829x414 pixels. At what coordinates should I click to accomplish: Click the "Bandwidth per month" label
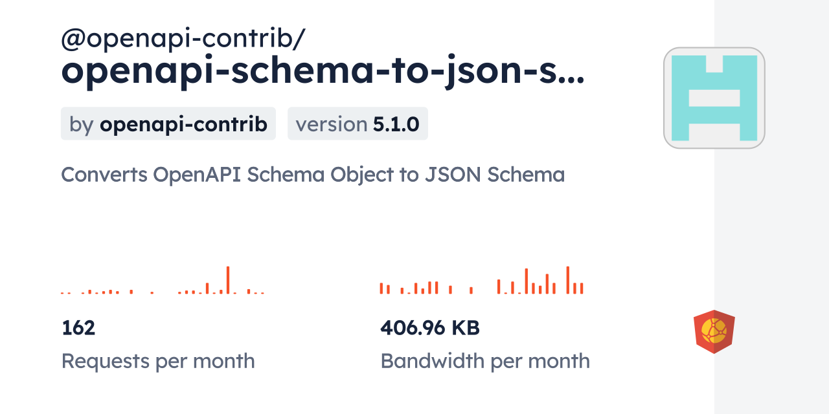[485, 361]
